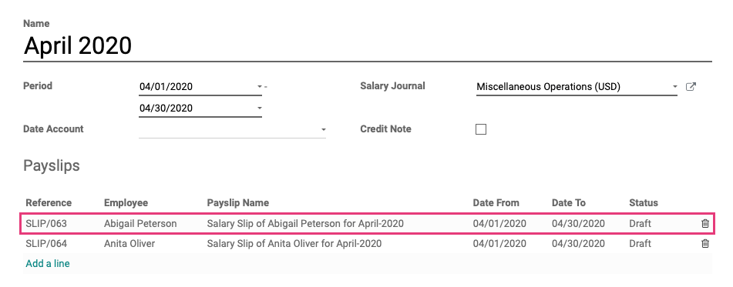This screenshot has height=287, width=733.
Task: Add a line to the payslips list
Action: pyautogui.click(x=48, y=264)
